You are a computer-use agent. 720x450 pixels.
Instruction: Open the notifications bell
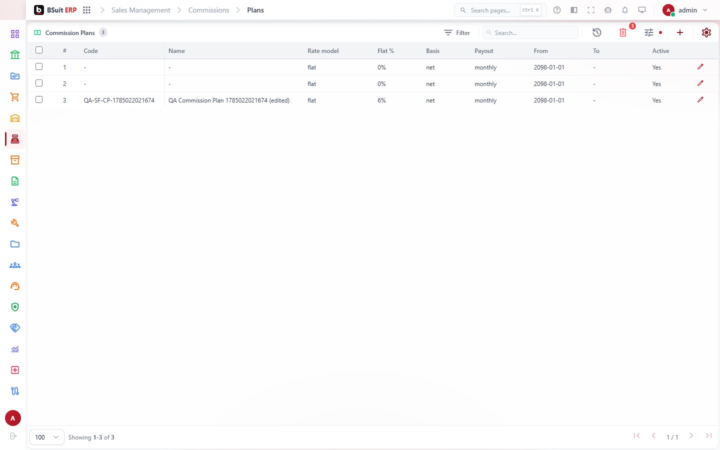pyautogui.click(x=625, y=10)
